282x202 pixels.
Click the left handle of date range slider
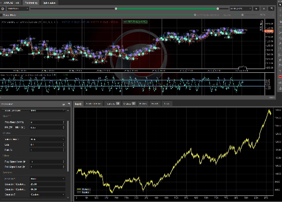(x=116, y=8)
